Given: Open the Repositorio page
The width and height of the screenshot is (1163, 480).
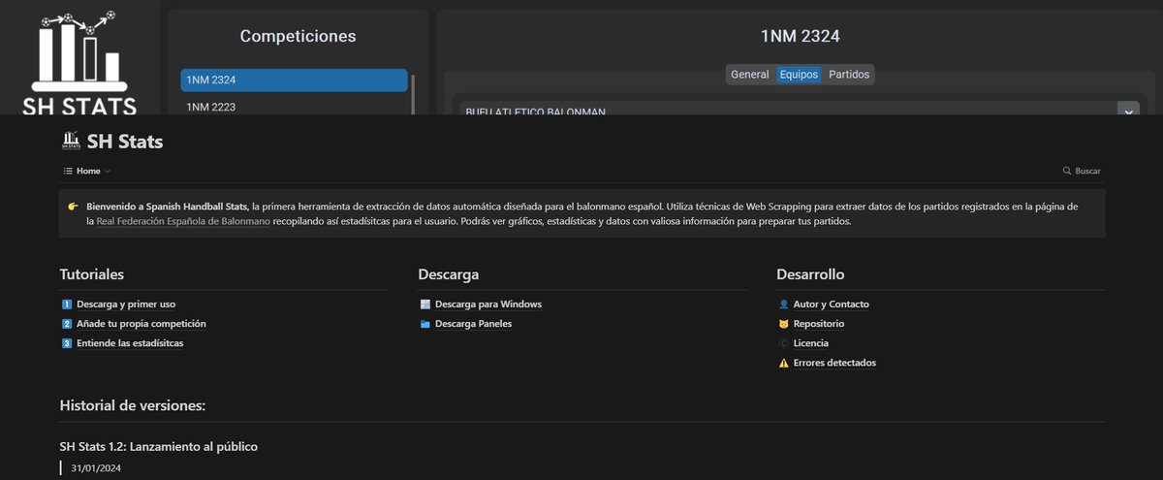Looking at the screenshot, I should pos(819,324).
